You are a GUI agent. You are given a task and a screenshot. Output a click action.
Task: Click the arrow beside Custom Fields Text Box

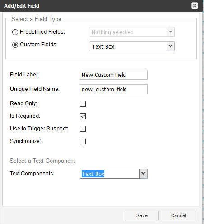(171, 46)
